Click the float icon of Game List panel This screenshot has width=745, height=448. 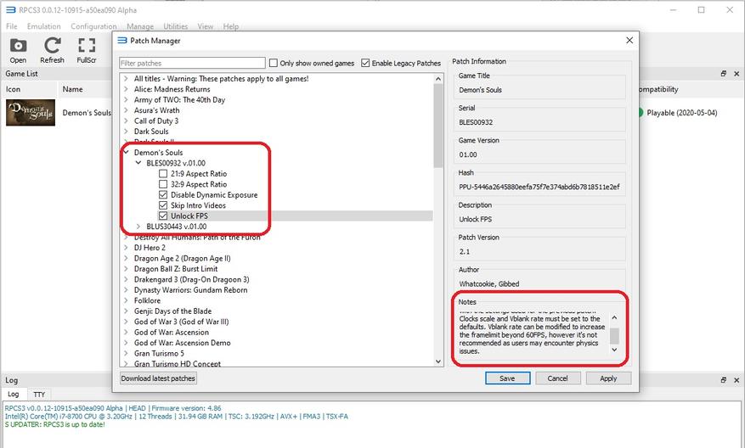tap(724, 74)
